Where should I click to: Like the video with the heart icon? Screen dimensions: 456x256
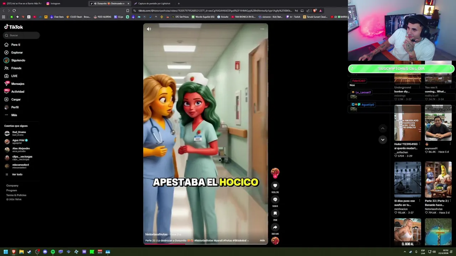275,185
